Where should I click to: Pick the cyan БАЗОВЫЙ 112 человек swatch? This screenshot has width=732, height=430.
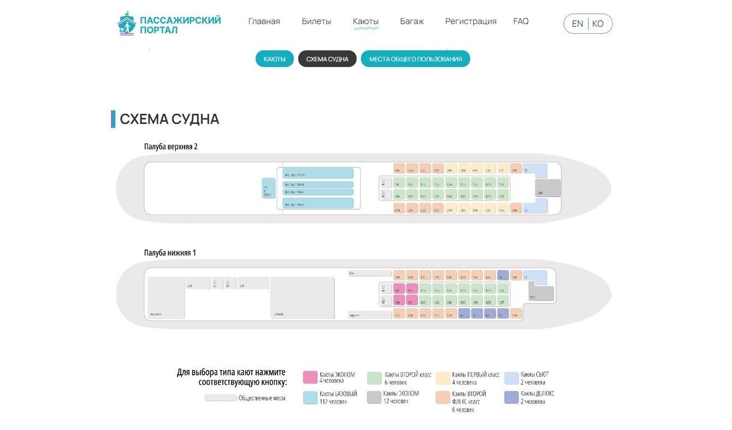pos(310,397)
